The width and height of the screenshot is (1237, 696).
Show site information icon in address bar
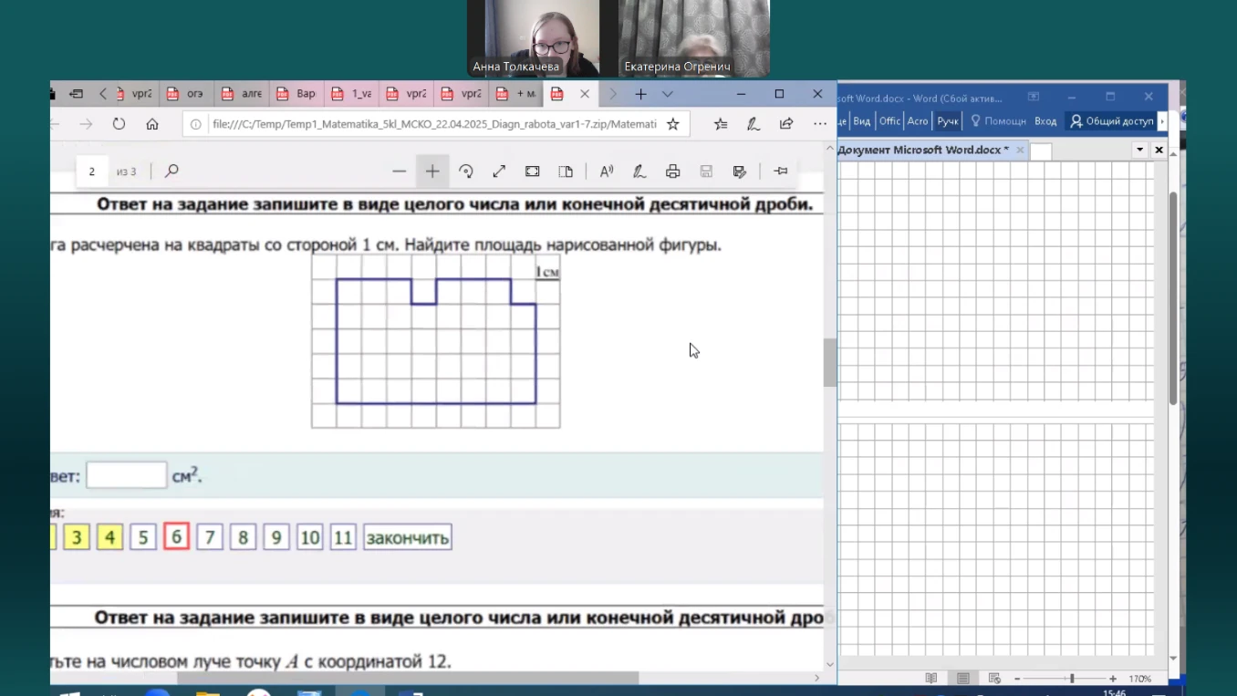pos(196,124)
